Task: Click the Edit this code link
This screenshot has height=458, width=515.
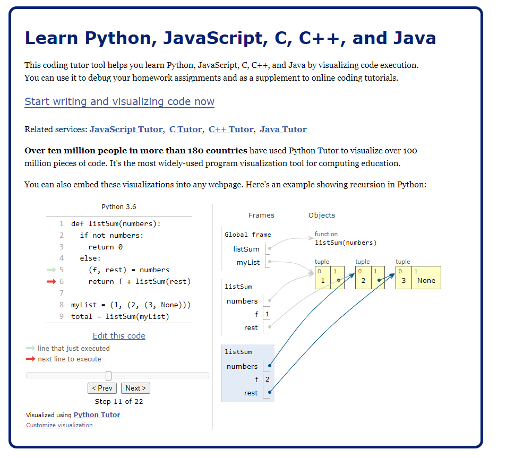Action: (119, 336)
